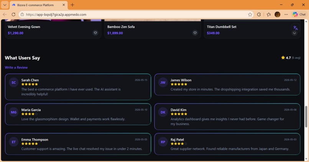The height and width of the screenshot is (162, 309).
Task: Click Raj Patel's four-star rating
Action: [179, 144]
